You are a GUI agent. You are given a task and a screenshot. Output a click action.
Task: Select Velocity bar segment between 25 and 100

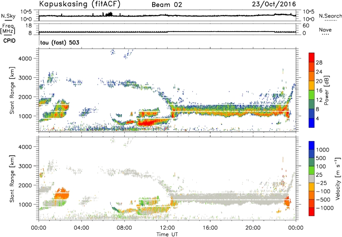[x=312, y=170]
